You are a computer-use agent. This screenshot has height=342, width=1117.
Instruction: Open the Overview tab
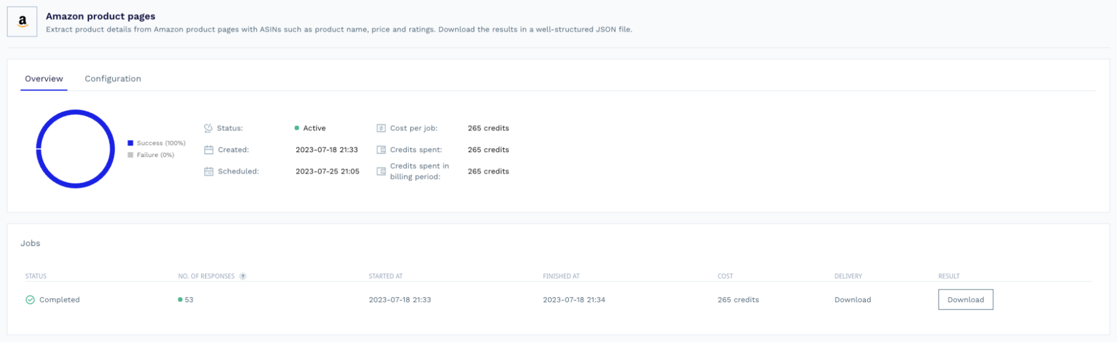click(44, 79)
